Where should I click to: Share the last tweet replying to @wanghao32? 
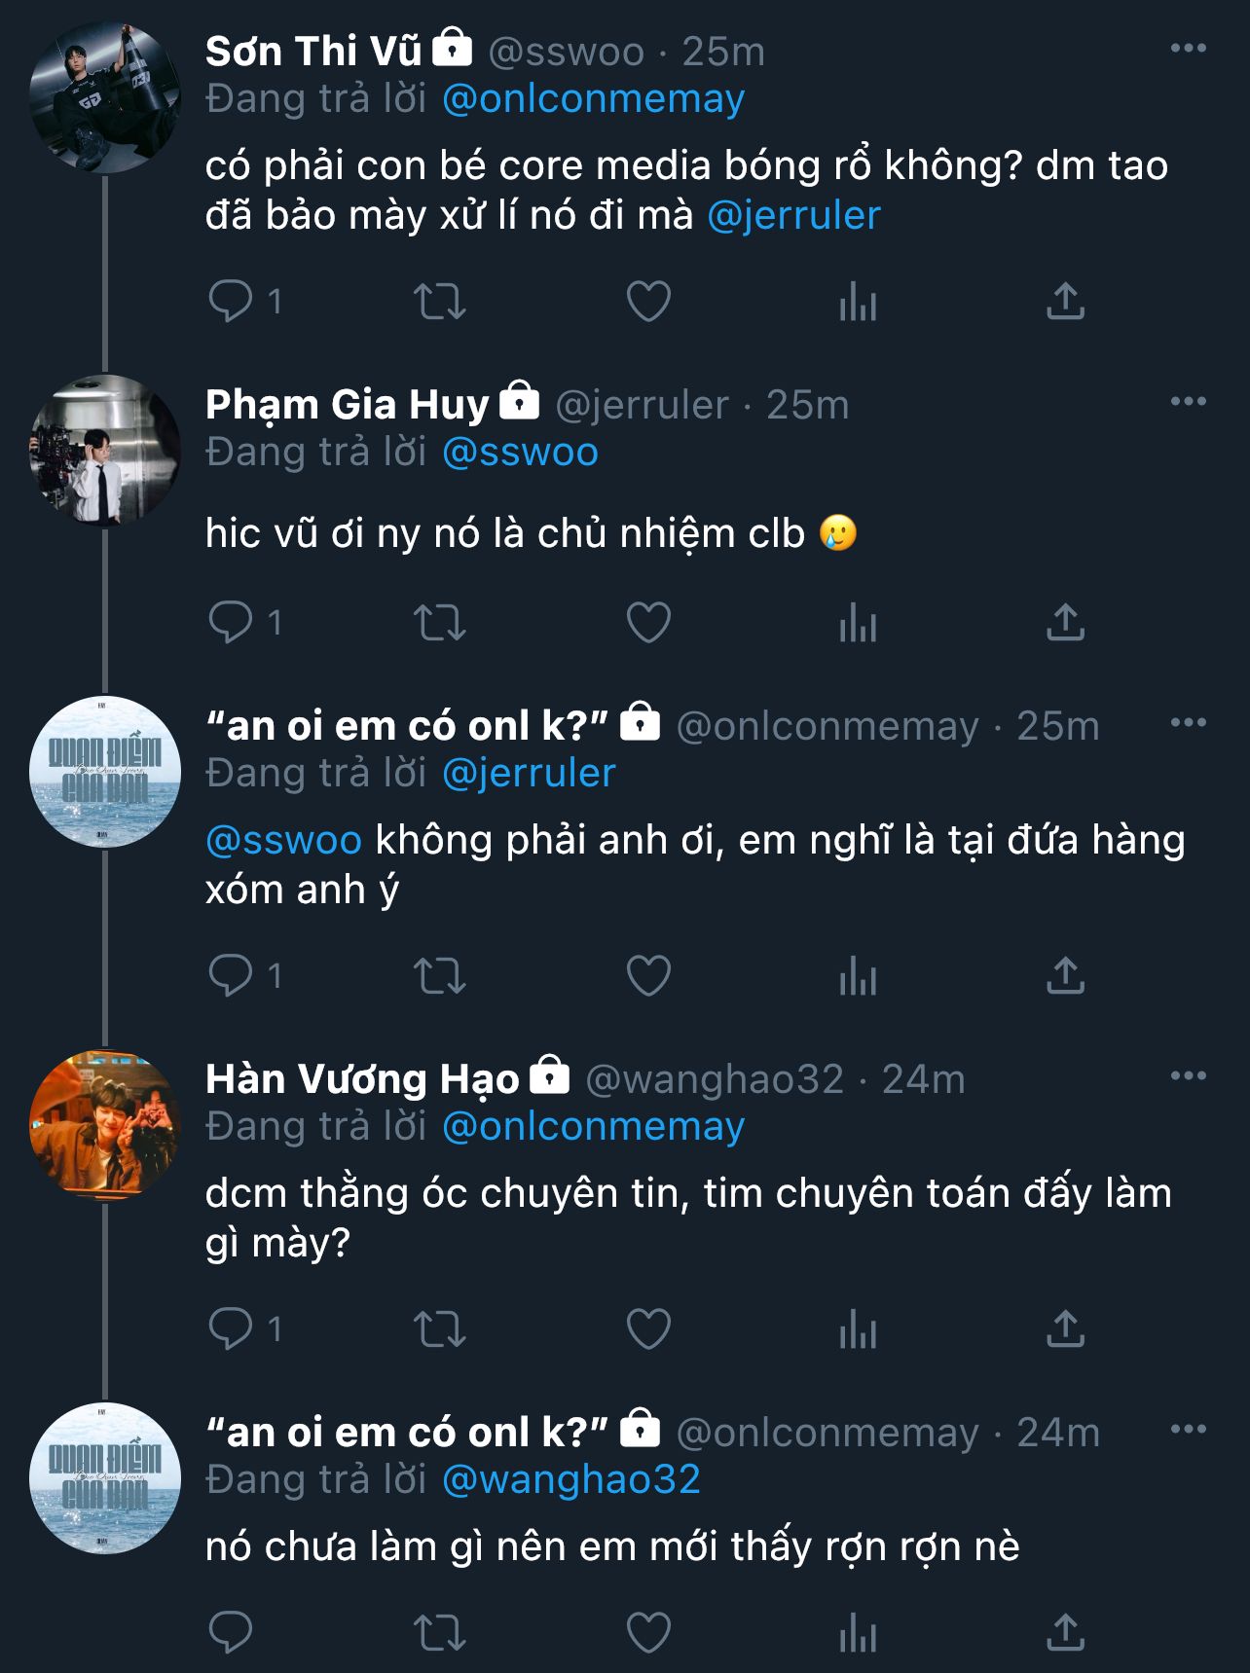(x=1065, y=1633)
